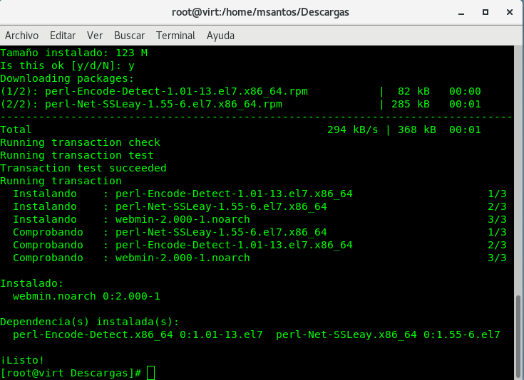Click the cursor block after the prompt
Image resolution: width=524 pixels, height=380 pixels.
coord(150,373)
